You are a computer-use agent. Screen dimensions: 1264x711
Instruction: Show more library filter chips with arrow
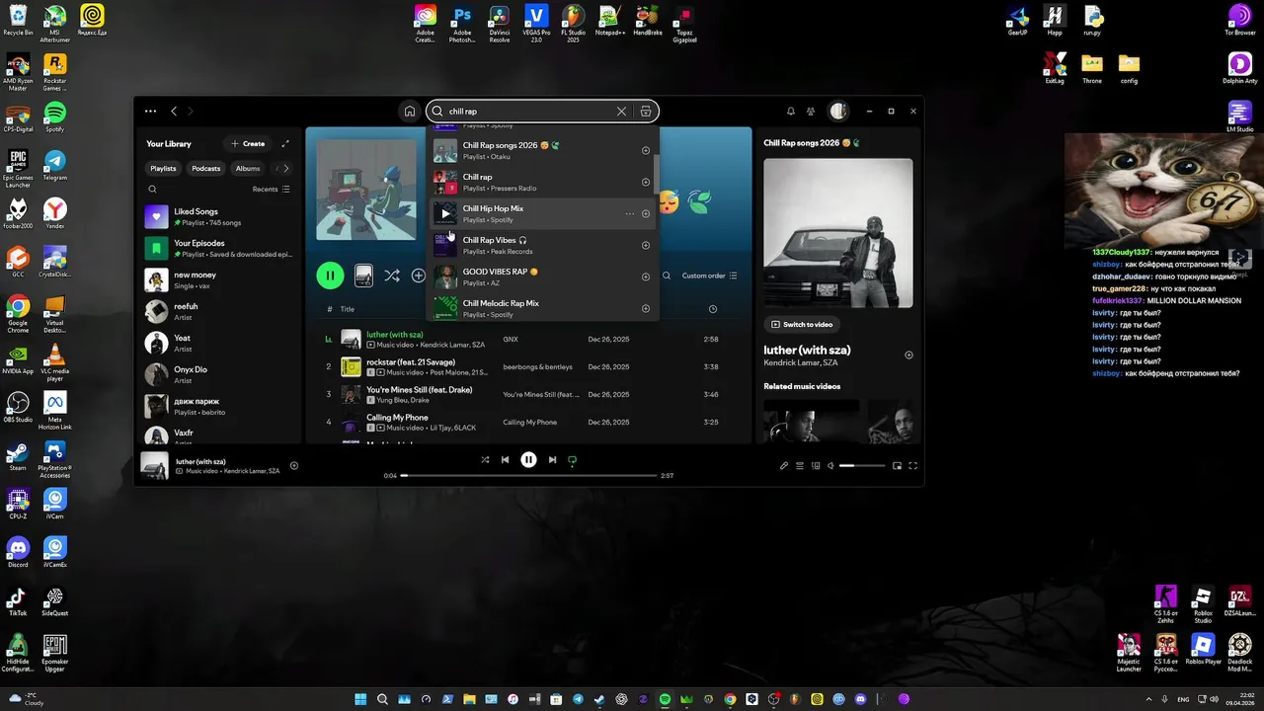point(284,169)
